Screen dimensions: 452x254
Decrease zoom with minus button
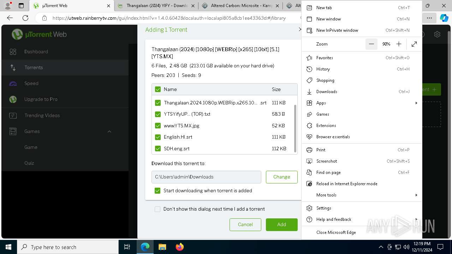click(371, 44)
